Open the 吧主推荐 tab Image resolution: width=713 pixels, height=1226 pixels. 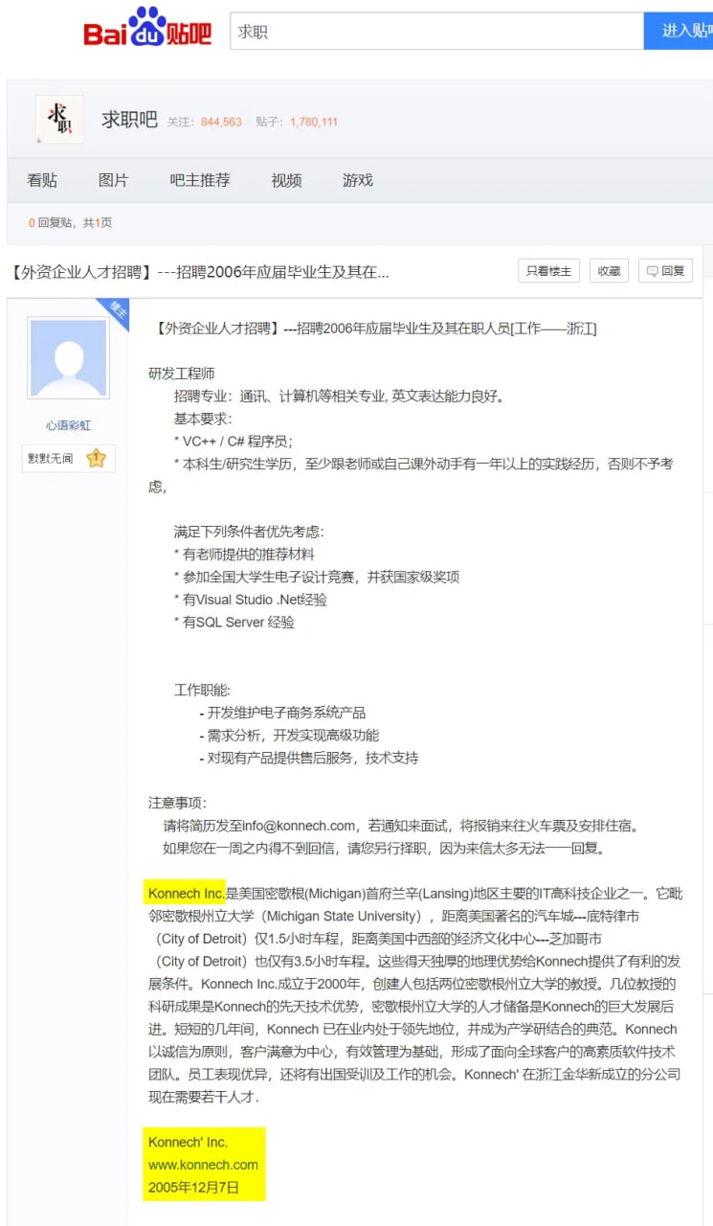(200, 180)
